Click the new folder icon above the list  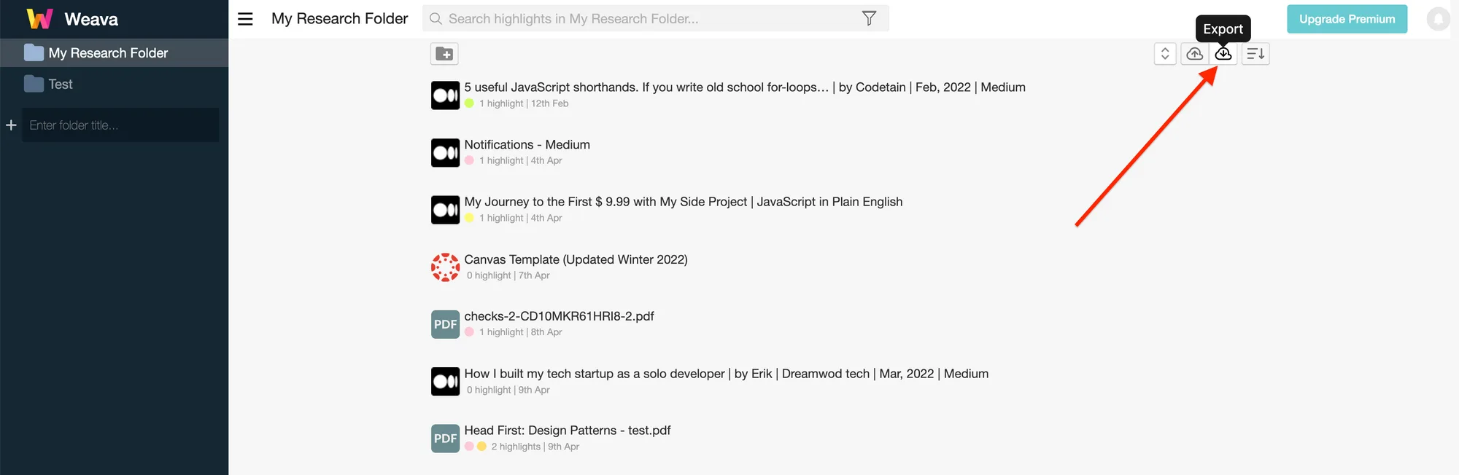[x=444, y=54]
